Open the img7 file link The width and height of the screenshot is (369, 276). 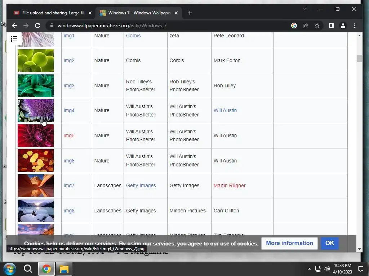click(x=69, y=185)
